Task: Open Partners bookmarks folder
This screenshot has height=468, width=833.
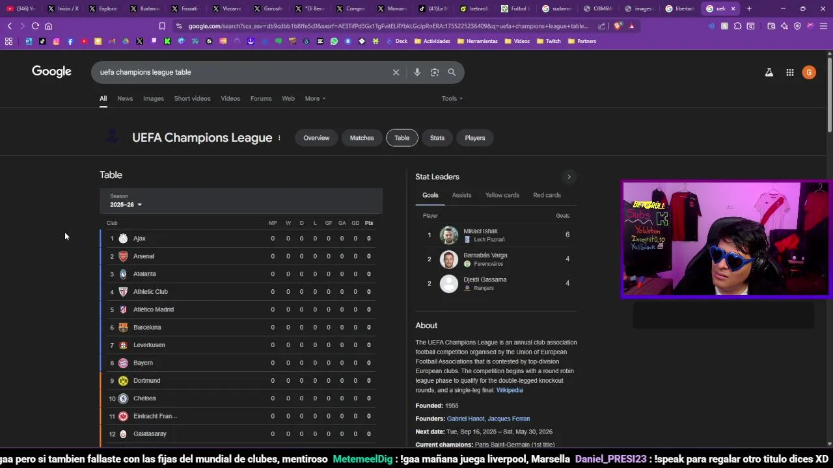Action: (x=582, y=41)
